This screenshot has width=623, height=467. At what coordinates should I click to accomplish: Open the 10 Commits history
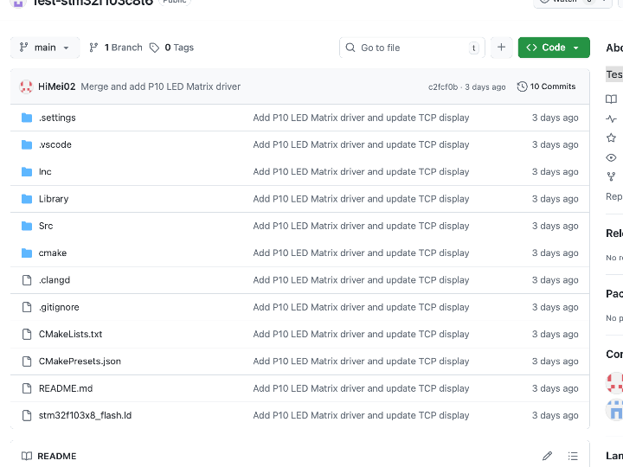tap(546, 86)
